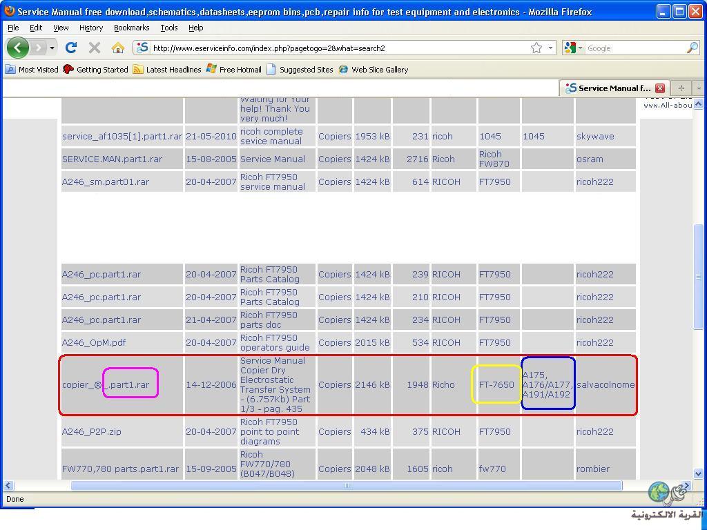Click the Done status bar text

click(x=15, y=499)
